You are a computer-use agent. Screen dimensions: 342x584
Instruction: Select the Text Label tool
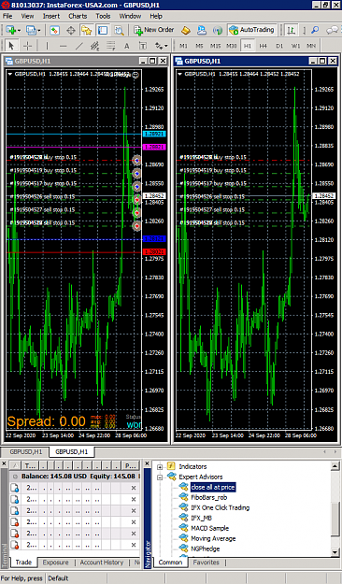(143, 46)
